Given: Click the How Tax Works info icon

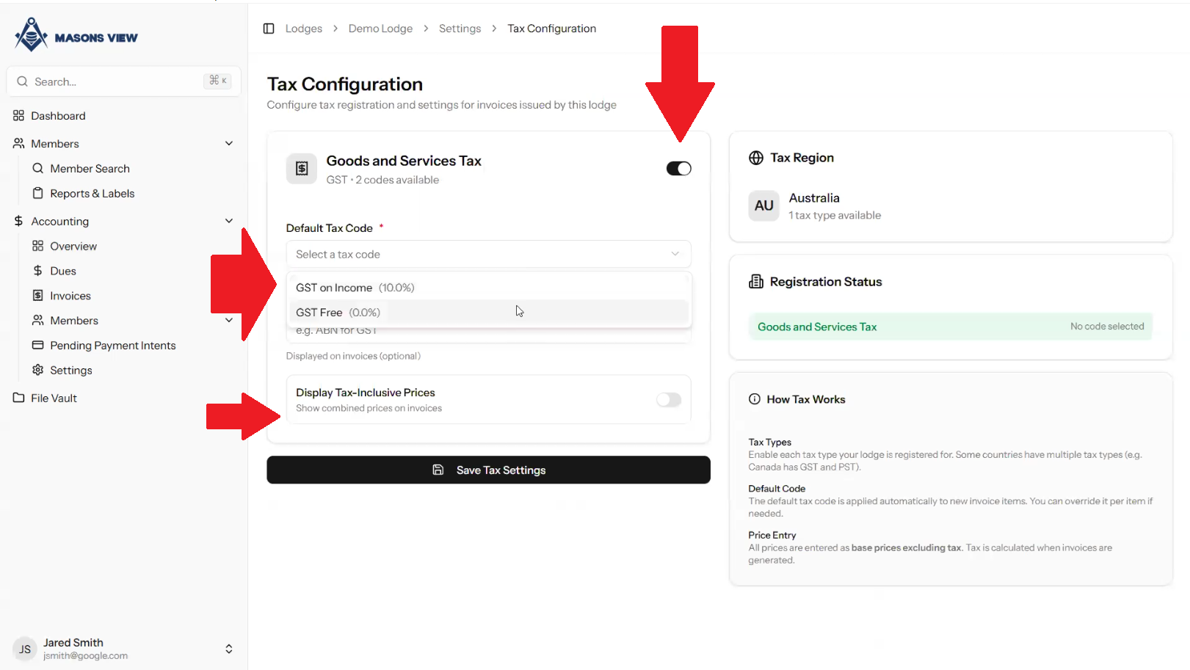Looking at the screenshot, I should 754,399.
